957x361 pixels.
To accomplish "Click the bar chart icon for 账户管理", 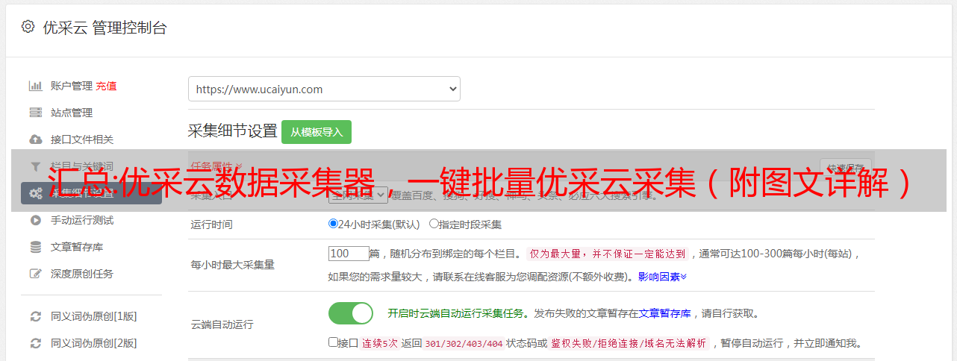I will 35,86.
